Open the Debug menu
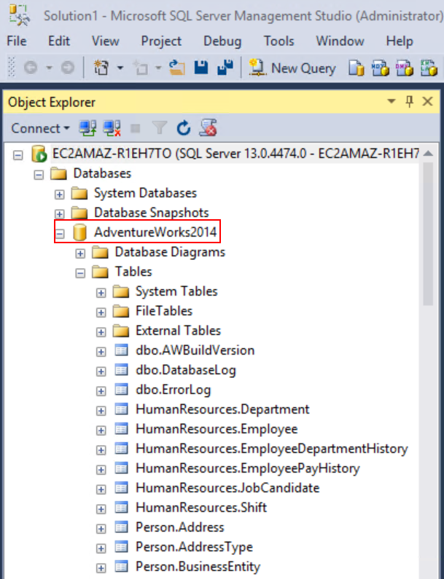 (x=222, y=42)
